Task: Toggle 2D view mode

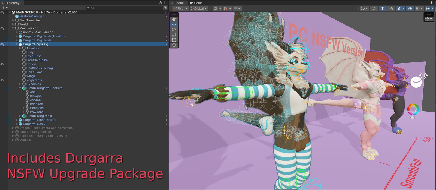Action: pos(374,8)
